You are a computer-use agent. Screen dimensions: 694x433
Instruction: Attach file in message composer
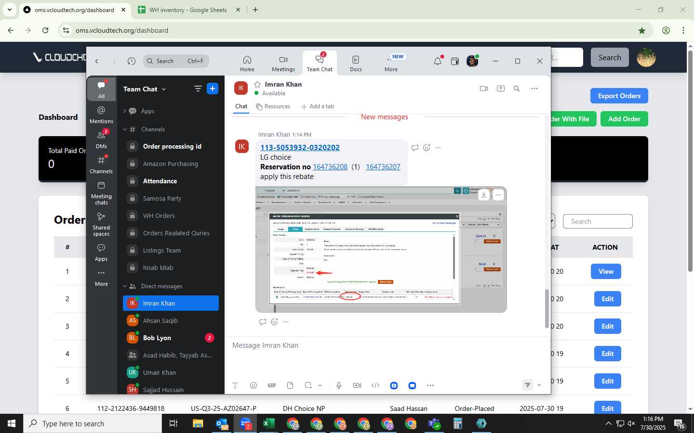[290, 385]
